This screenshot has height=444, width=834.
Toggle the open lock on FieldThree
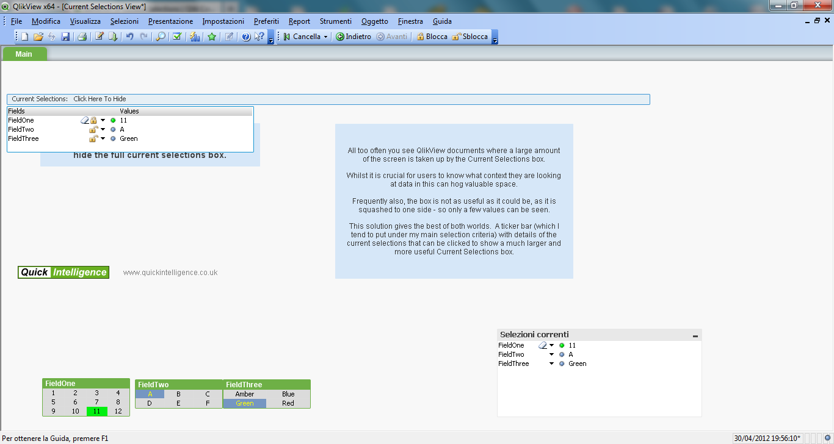93,138
